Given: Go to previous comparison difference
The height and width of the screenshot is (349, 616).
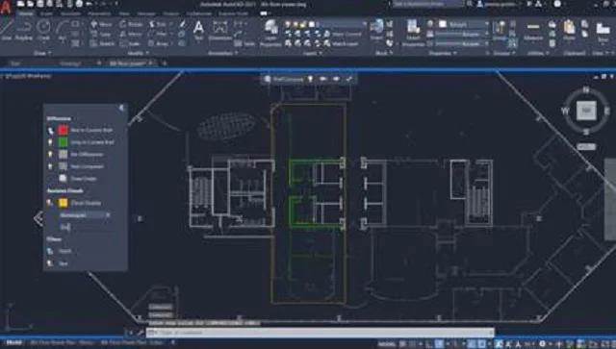Looking at the screenshot, I should 323,79.
